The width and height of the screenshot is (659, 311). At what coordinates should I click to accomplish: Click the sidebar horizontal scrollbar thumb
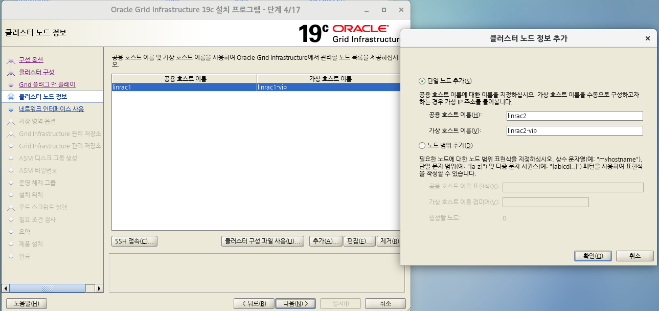(x=47, y=288)
